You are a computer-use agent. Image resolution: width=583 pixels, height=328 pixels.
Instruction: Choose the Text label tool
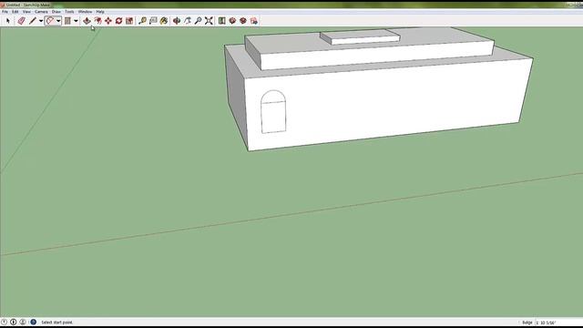click(x=153, y=21)
